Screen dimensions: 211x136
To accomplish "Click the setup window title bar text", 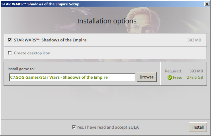I will click(x=40, y=4).
